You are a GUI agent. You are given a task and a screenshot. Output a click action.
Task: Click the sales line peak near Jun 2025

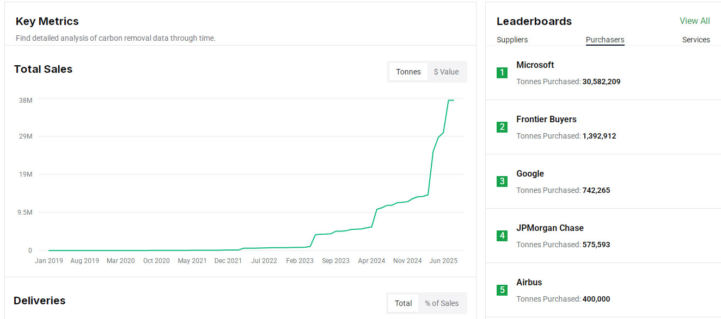(450, 101)
